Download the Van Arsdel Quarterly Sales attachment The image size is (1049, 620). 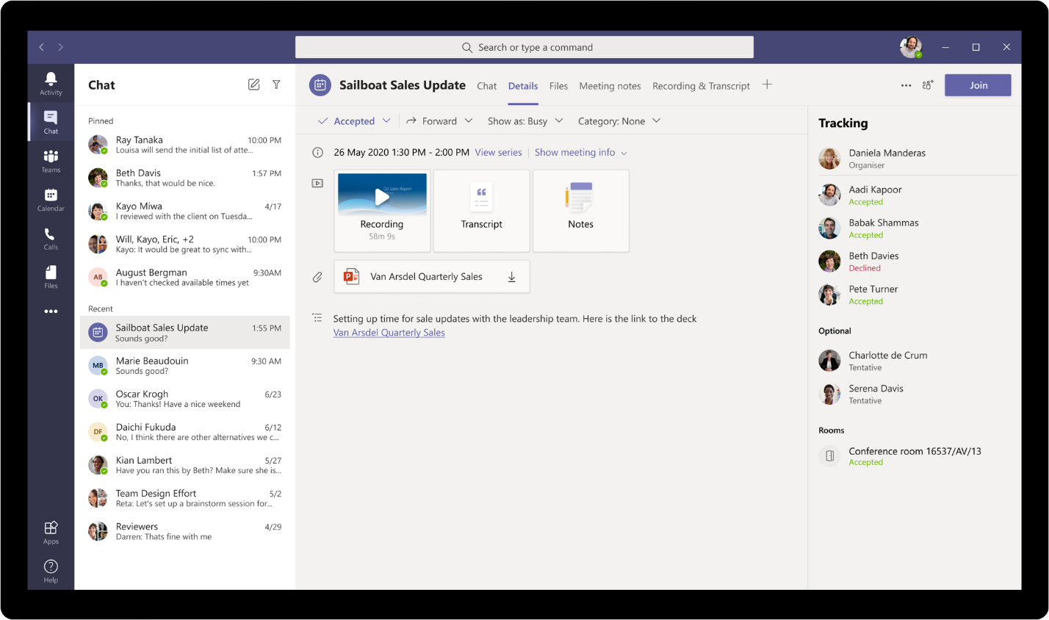coord(511,276)
